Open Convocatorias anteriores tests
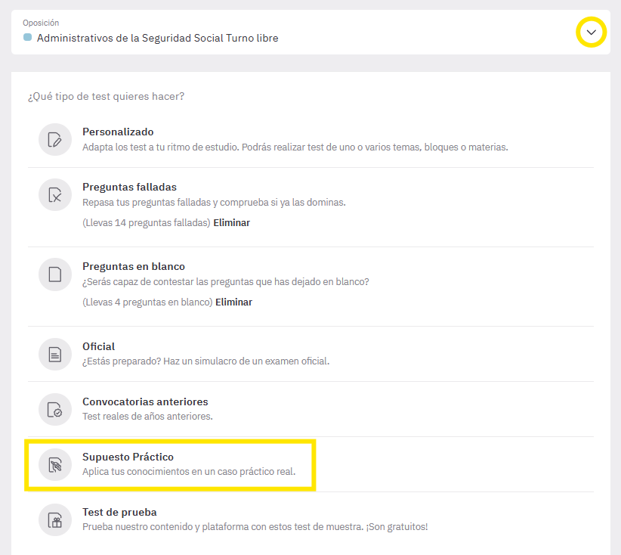 point(310,410)
